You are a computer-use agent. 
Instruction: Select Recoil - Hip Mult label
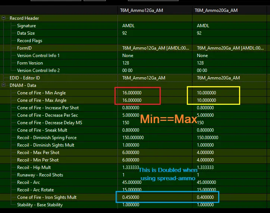pyautogui.click(x=34, y=167)
